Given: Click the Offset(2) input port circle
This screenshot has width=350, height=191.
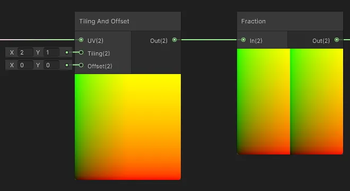Looking at the screenshot, I should click(81, 65).
